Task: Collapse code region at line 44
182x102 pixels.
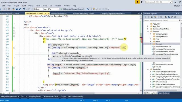Action: pos(14,28)
